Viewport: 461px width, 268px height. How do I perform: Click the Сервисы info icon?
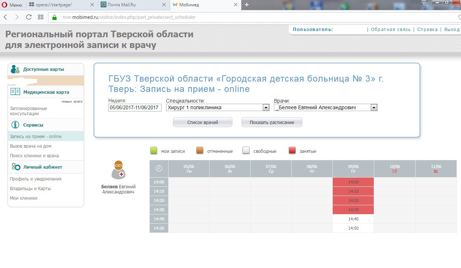[15, 125]
